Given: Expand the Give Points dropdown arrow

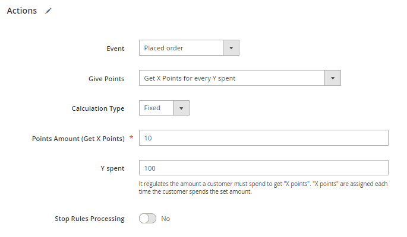Looking at the screenshot, I should pyautogui.click(x=333, y=78).
